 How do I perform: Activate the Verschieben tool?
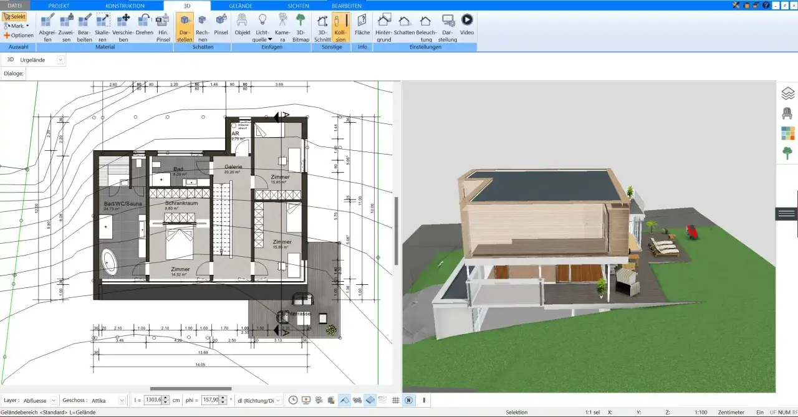pyautogui.click(x=123, y=27)
